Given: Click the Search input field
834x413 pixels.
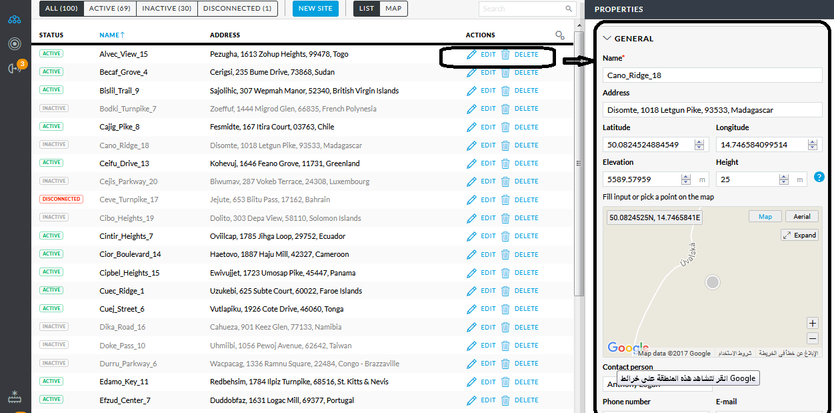Looking at the screenshot, I should pyautogui.click(x=522, y=9).
